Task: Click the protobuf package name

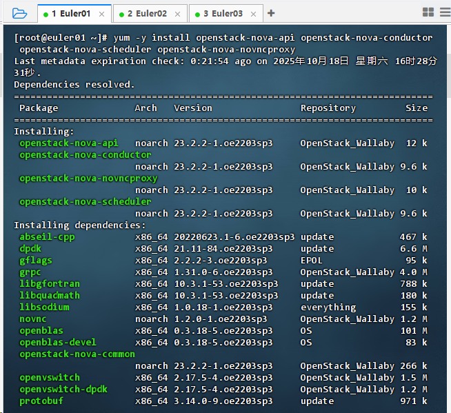Action: pos(41,401)
